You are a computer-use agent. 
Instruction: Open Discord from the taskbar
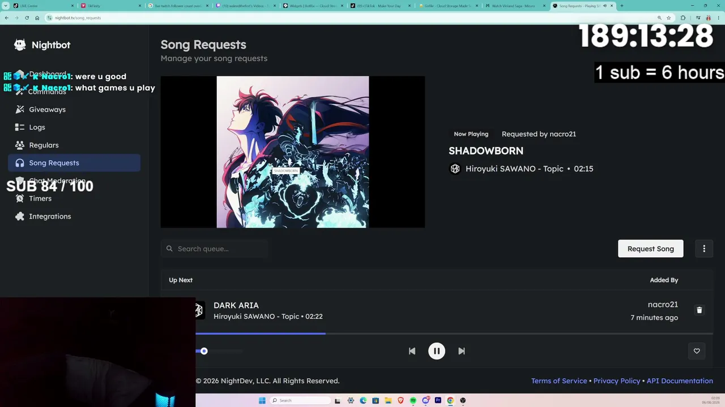click(425, 401)
